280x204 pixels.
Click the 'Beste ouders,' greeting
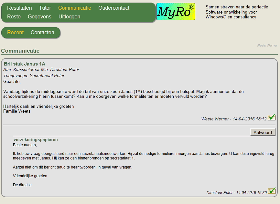coord(25,145)
